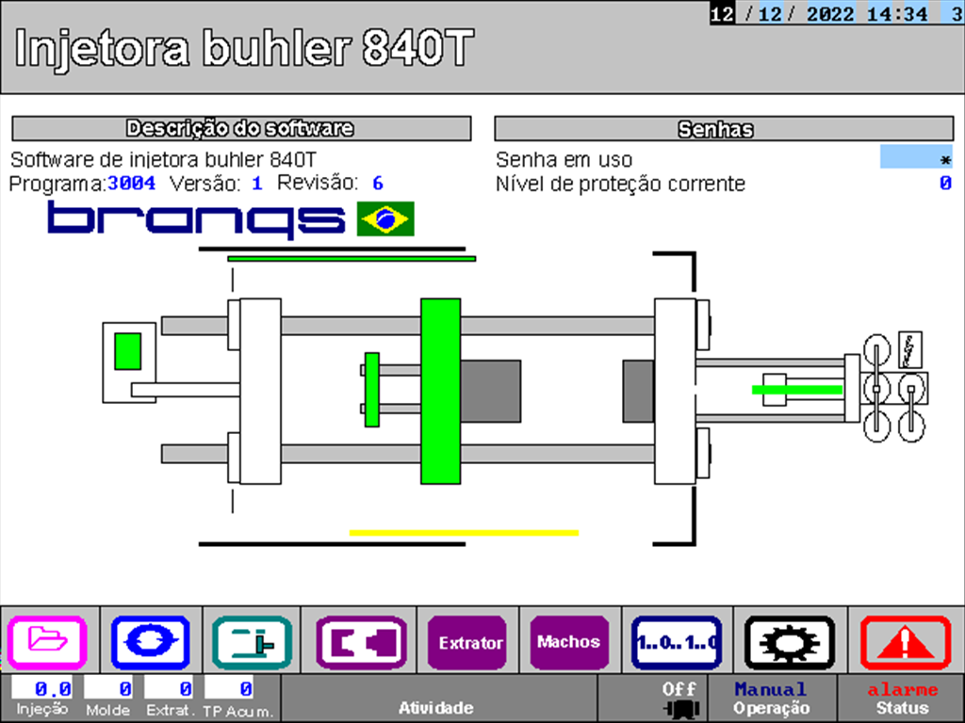Select the Senhas panel header
This screenshot has width=965, height=723.
click(723, 129)
